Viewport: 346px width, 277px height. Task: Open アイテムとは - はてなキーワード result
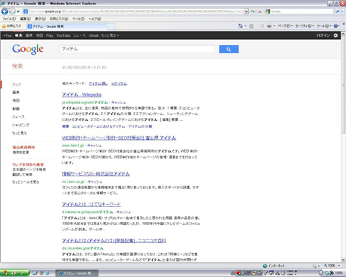coord(91,205)
